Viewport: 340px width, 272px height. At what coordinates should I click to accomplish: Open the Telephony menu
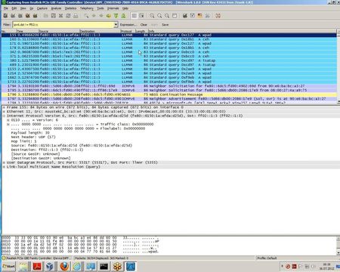point(87,8)
